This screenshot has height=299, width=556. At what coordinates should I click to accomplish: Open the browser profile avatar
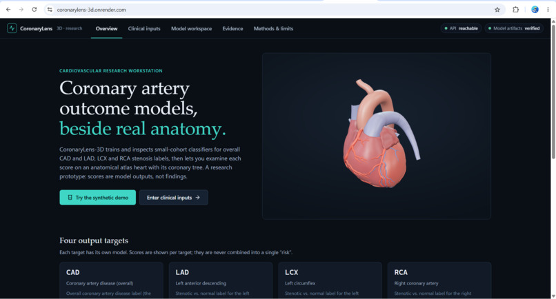tap(535, 10)
